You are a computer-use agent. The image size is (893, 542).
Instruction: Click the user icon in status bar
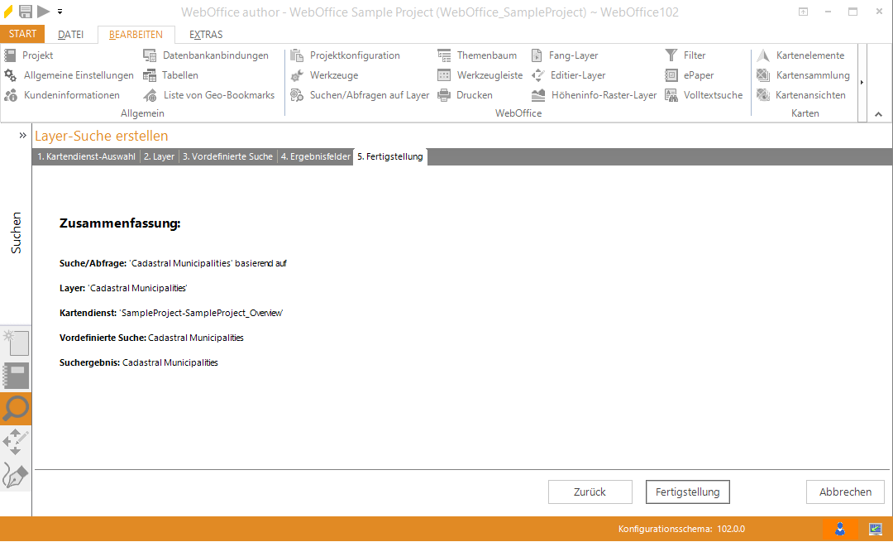pos(840,529)
